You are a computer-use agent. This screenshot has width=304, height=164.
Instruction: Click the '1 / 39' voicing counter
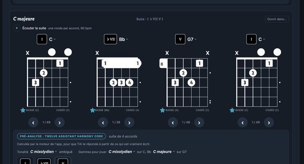click(x=116, y=122)
